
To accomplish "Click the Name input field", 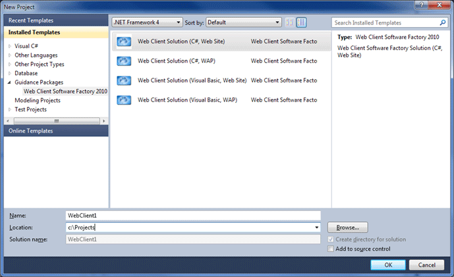I will (193, 216).
